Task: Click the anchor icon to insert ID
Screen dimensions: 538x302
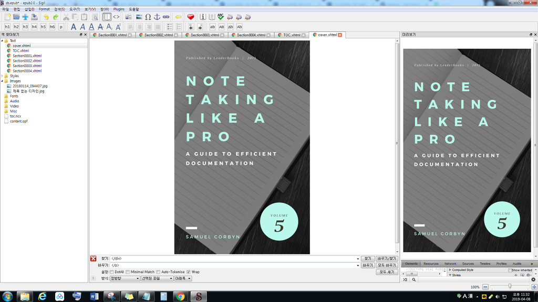Action: (x=157, y=17)
